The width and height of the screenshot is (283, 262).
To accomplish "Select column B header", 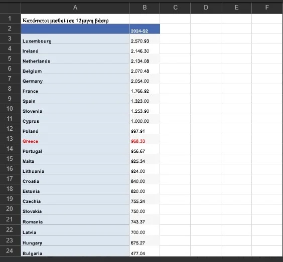I will (145, 8).
